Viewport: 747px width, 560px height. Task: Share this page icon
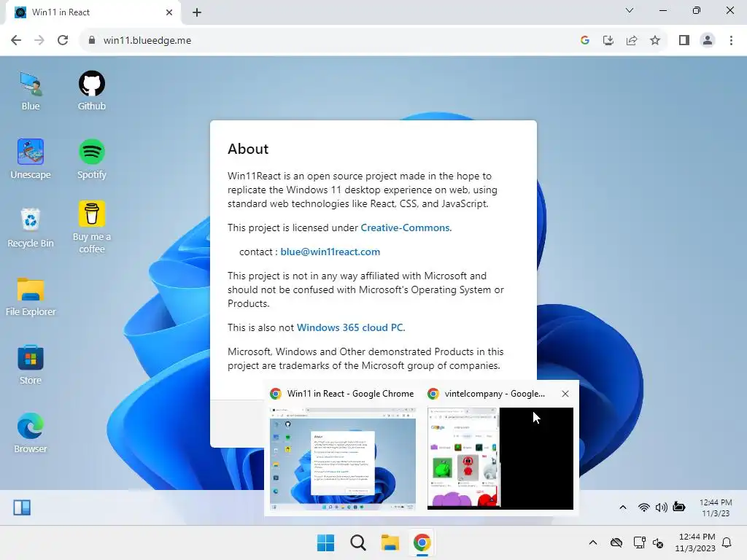pos(632,41)
